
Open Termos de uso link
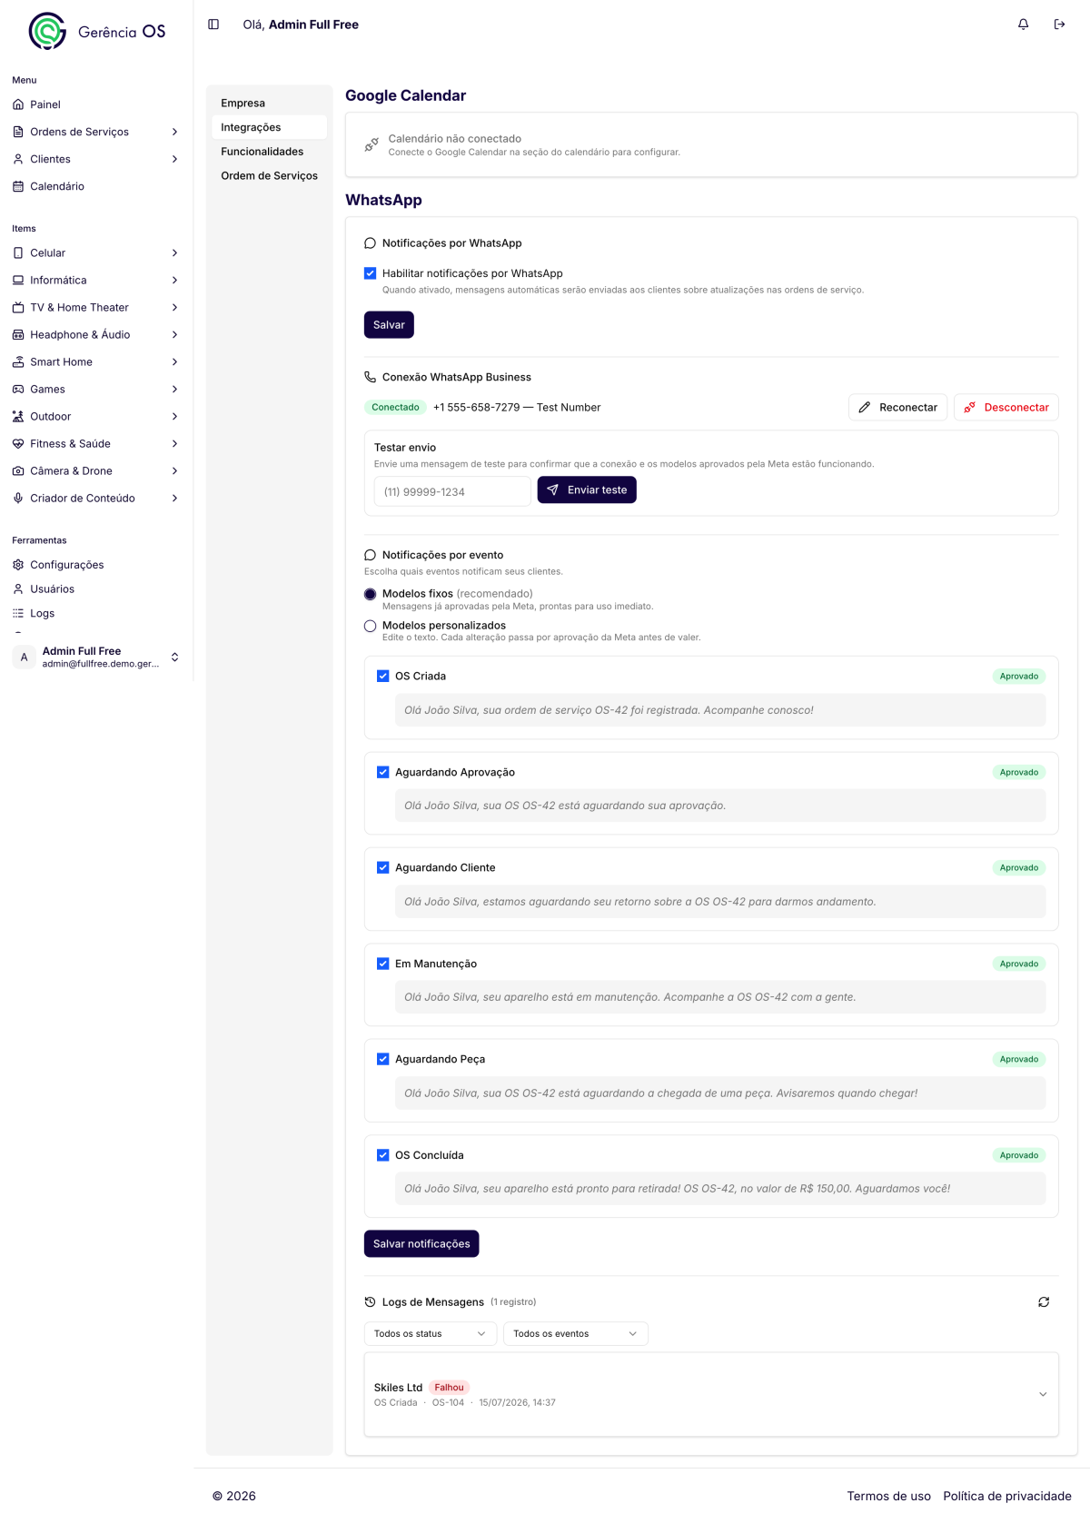coord(889,1496)
